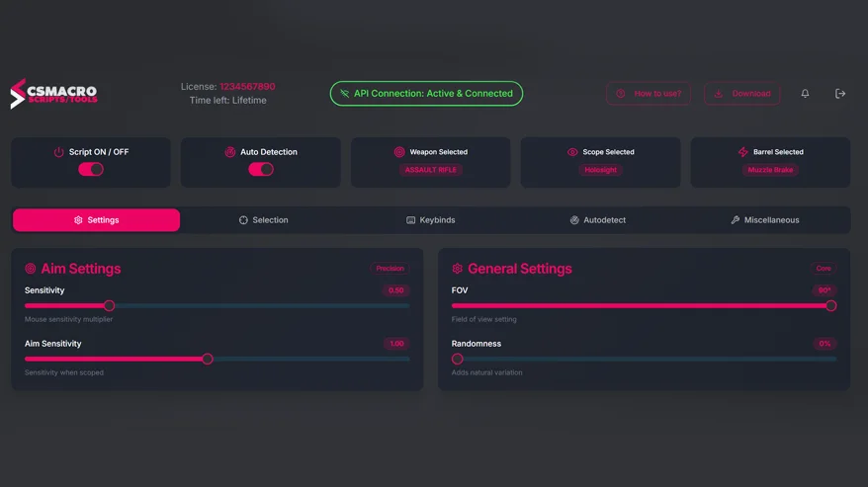Click the How to use? button
This screenshot has height=487, width=868.
[649, 94]
